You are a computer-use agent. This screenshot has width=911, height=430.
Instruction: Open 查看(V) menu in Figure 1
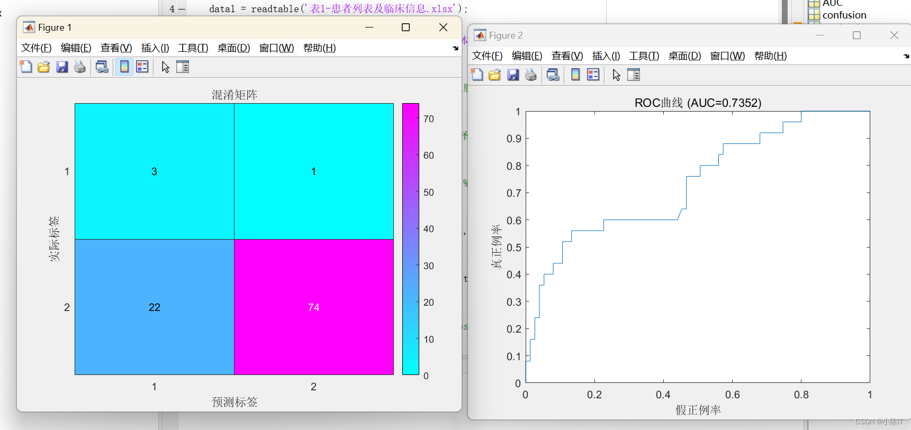pos(116,48)
